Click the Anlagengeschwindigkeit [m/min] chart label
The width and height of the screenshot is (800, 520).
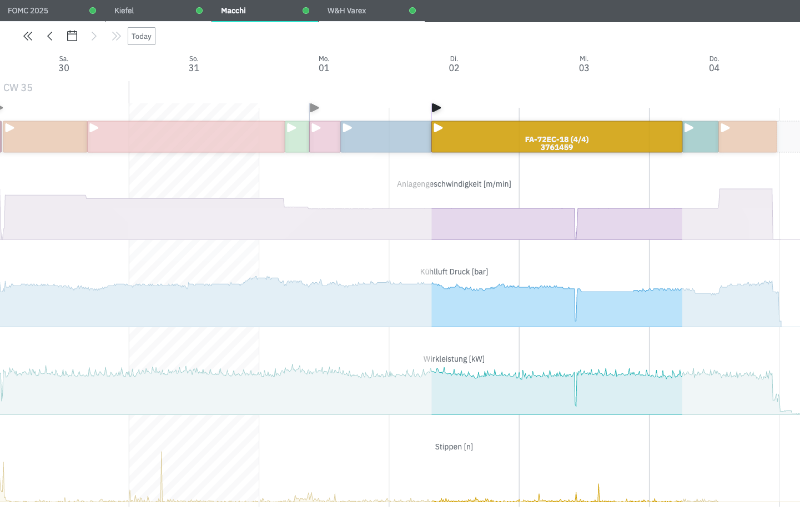point(454,184)
